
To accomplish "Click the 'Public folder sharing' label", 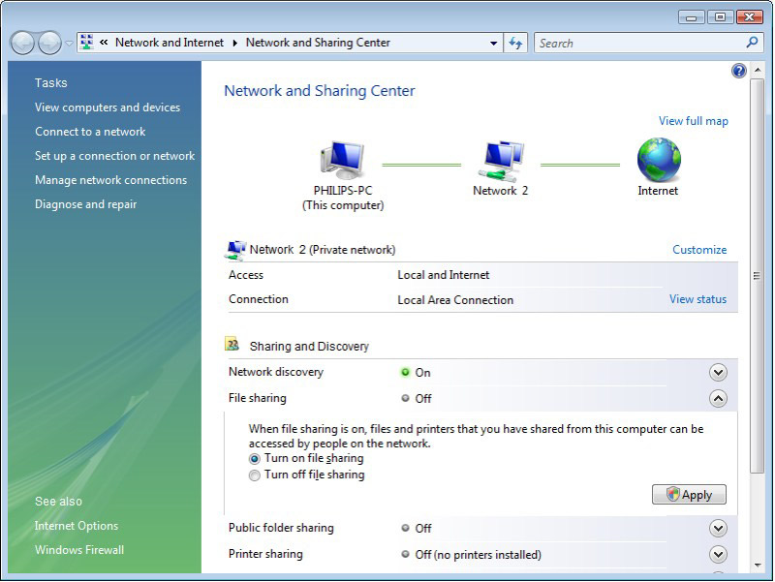I will 281,528.
